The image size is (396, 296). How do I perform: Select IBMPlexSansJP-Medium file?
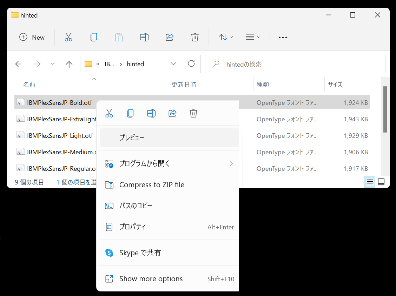(62, 152)
